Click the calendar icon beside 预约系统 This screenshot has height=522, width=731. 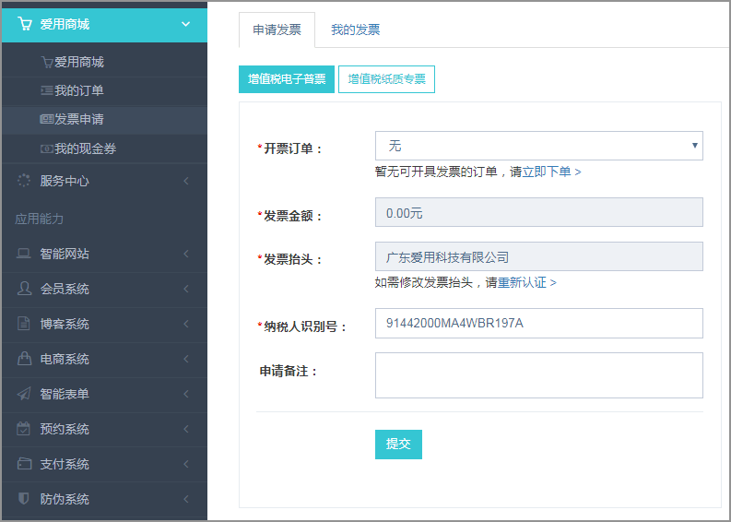(x=24, y=429)
